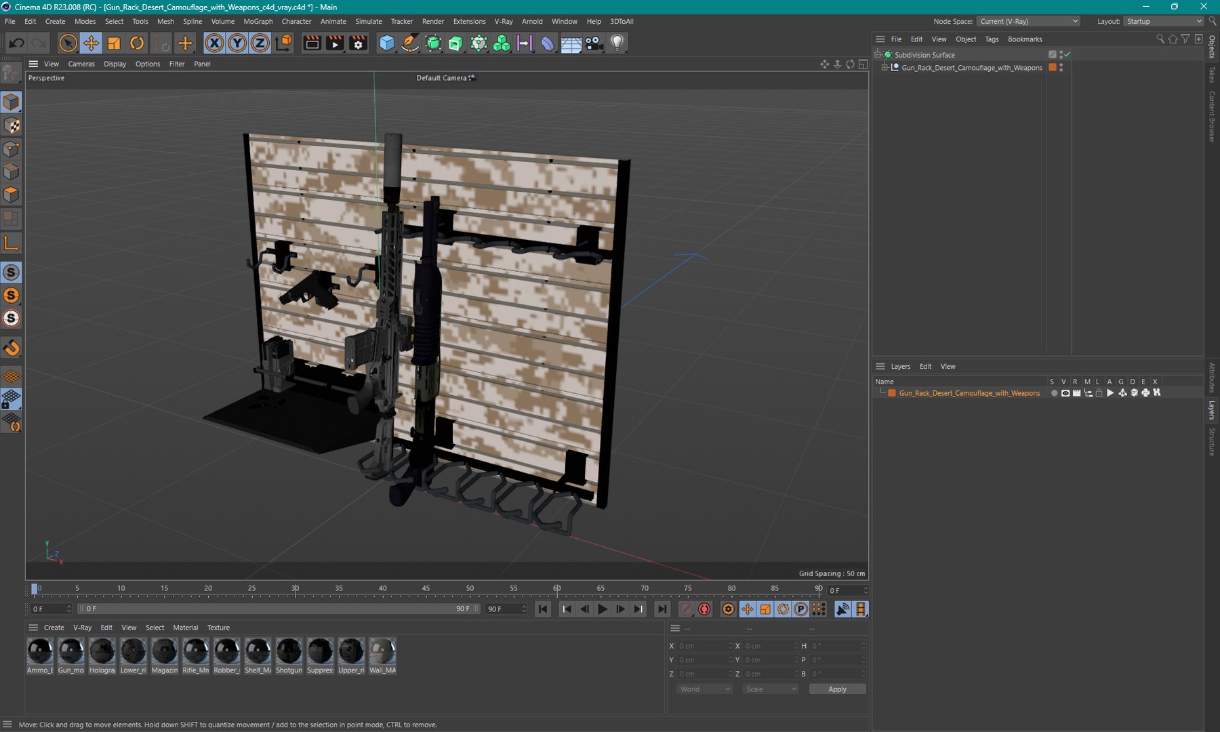Toggle Autokeying button

tap(704, 609)
